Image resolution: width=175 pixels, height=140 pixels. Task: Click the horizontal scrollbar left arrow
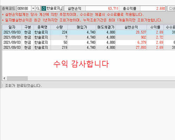click(5, 78)
